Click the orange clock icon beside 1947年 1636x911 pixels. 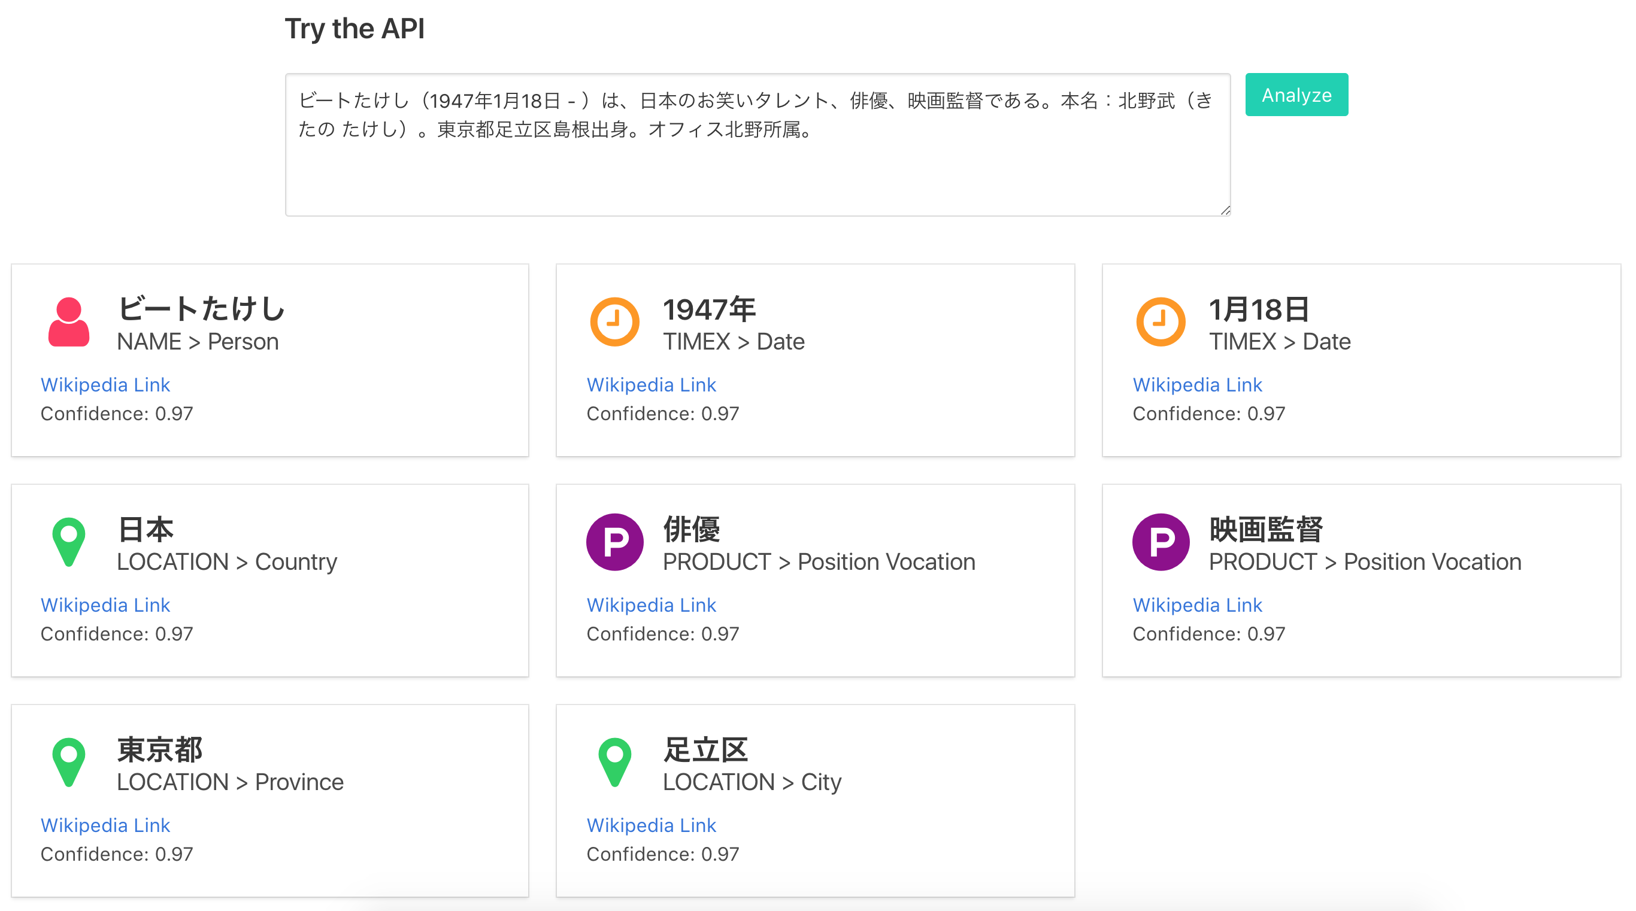pyautogui.click(x=614, y=322)
